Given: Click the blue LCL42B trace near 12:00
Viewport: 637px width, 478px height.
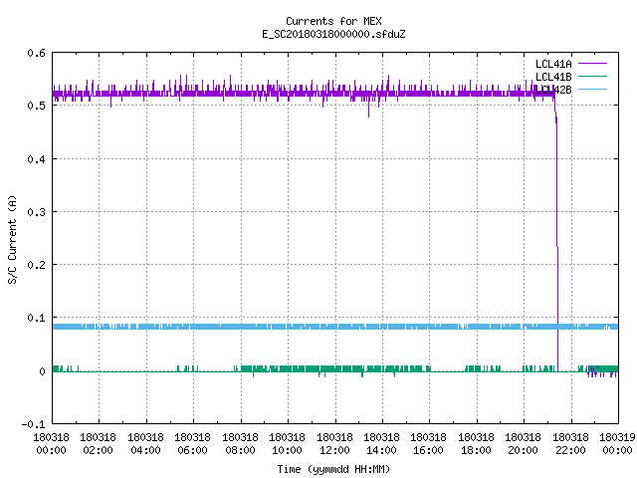Looking at the screenshot, I should click(335, 327).
